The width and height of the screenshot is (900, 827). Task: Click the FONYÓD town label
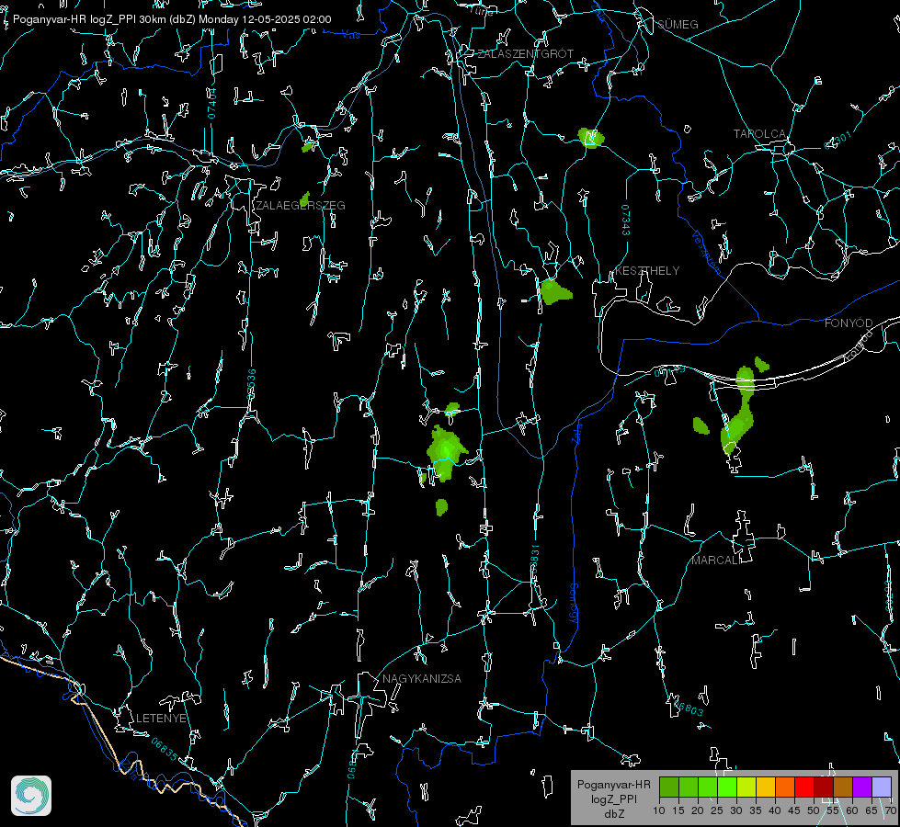[x=849, y=323]
